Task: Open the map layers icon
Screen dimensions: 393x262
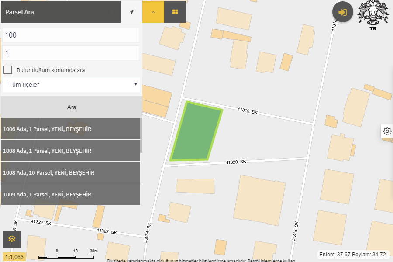Action: (12, 239)
